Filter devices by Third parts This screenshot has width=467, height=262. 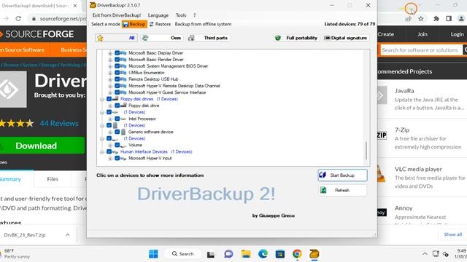coord(209,38)
